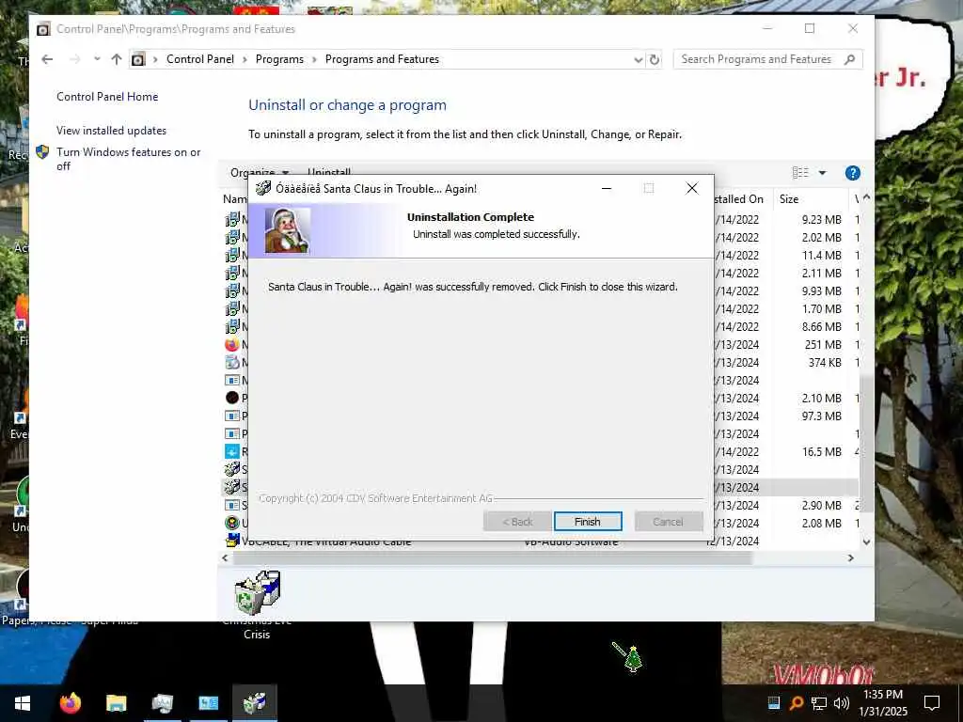Click the 9.23 MB size cell
Image resolution: width=963 pixels, height=722 pixels.
821,219
